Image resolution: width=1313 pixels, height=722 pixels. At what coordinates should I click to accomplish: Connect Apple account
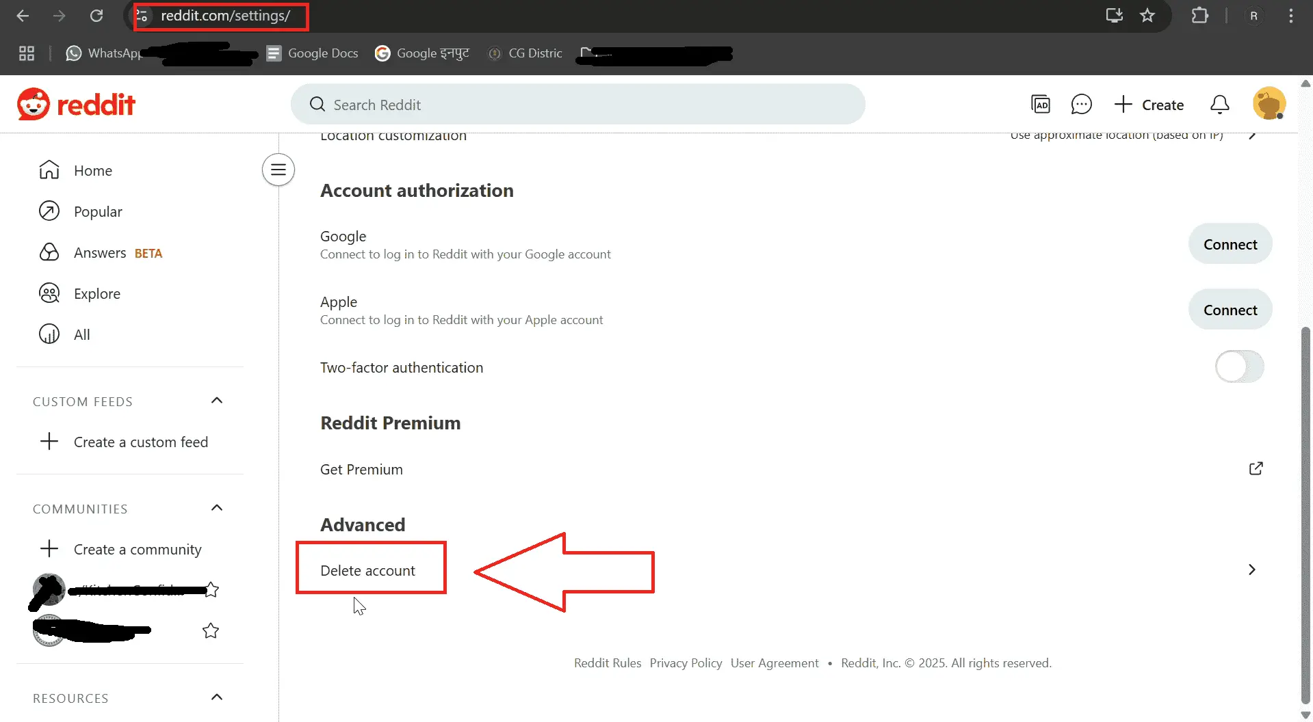click(x=1230, y=310)
